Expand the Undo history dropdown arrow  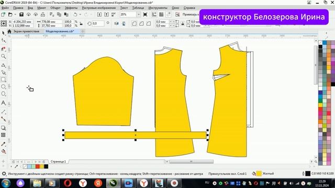click(80, 15)
